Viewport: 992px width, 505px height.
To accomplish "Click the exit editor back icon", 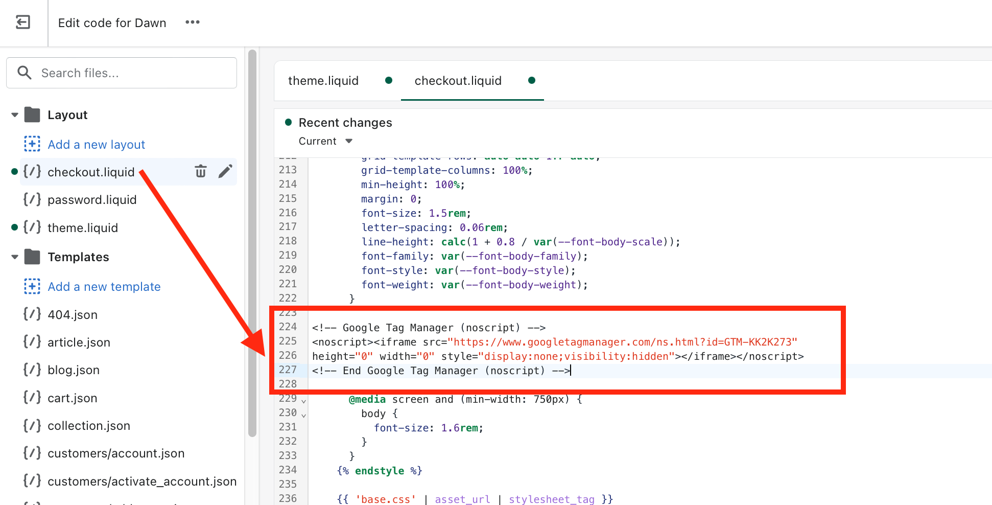I will (x=23, y=22).
